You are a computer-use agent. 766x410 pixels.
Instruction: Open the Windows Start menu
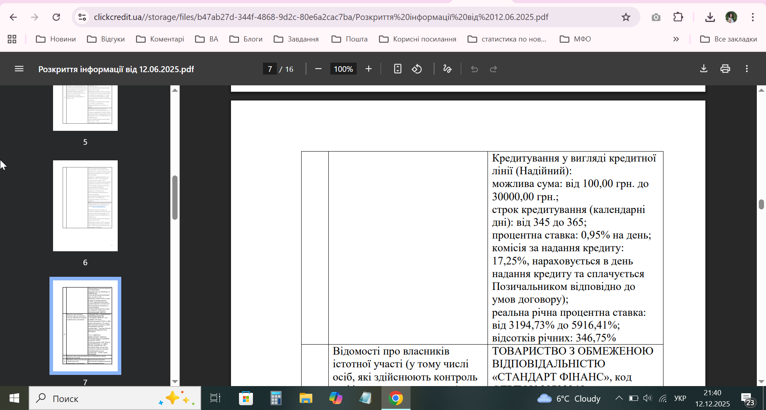(14, 398)
